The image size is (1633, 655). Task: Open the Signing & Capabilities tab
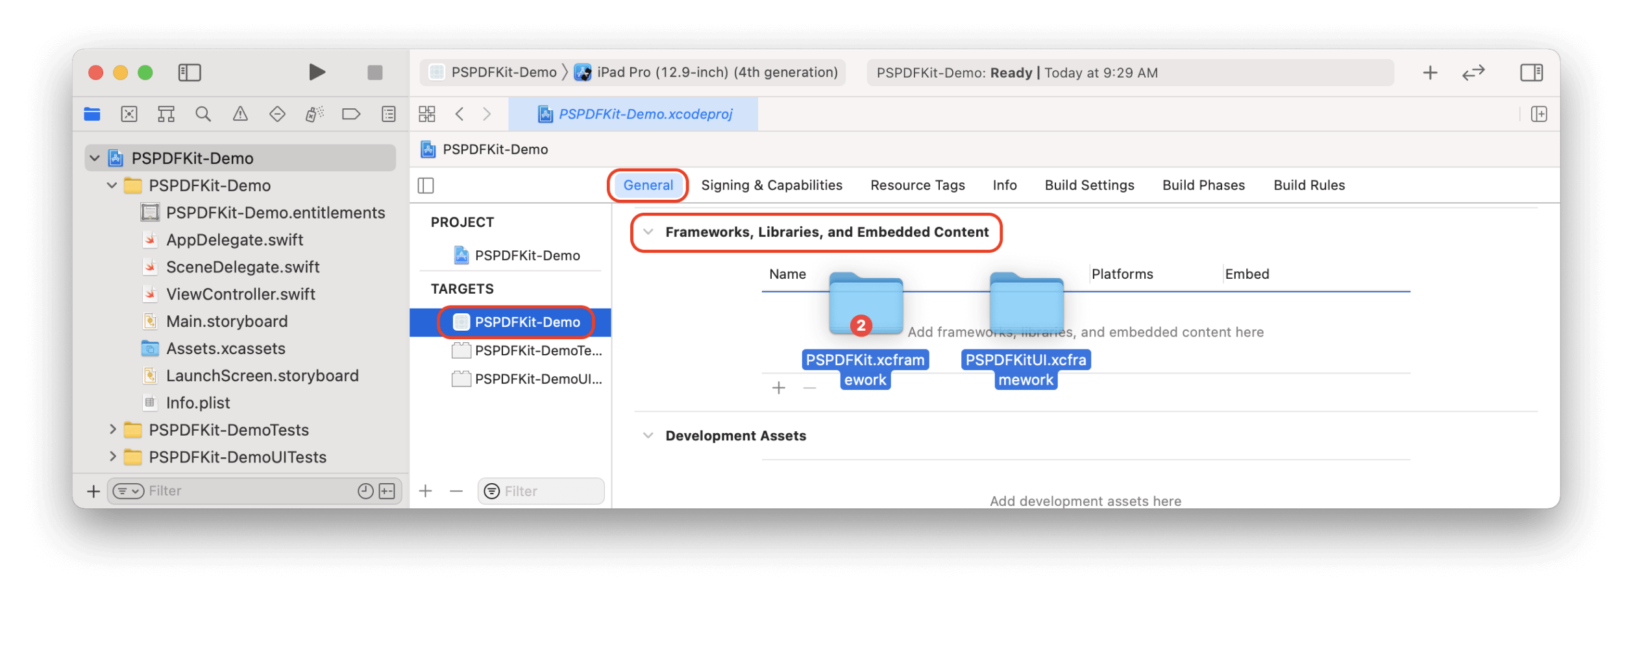click(x=772, y=185)
